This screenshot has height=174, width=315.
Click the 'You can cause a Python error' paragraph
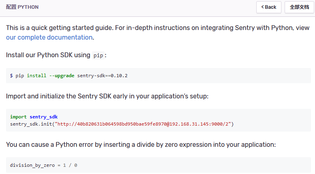141,144
